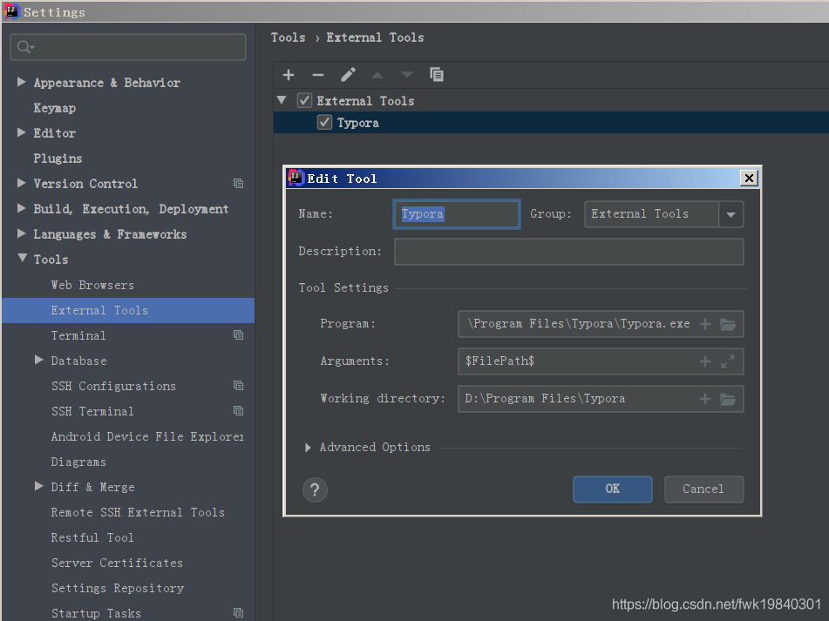Open help via the question mark icon

point(315,489)
